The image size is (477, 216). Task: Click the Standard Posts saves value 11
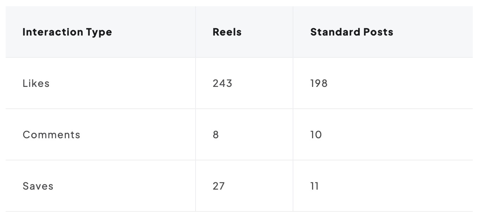(314, 186)
